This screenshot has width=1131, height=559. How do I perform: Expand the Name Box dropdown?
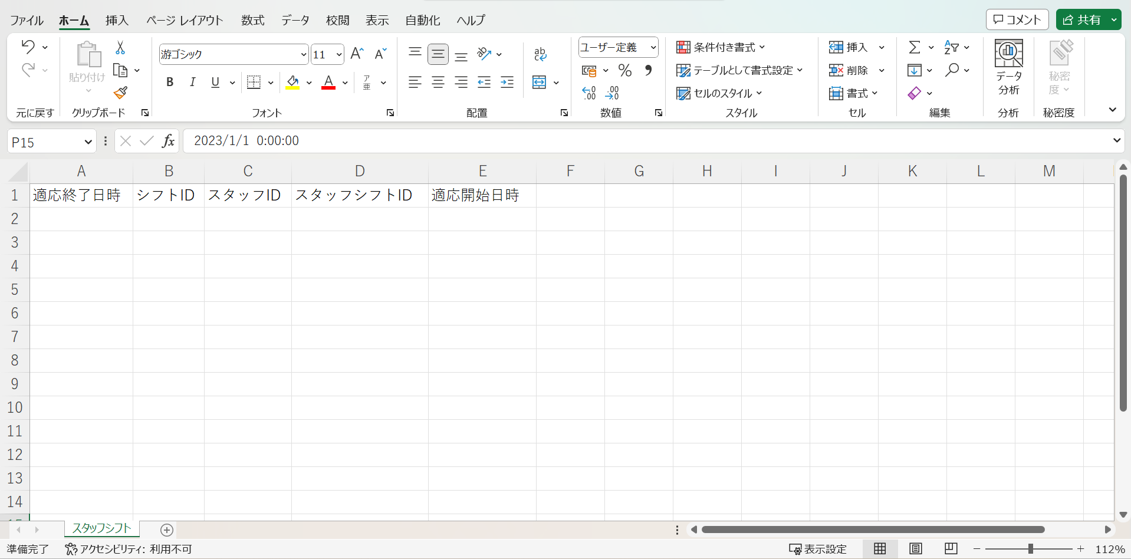click(88, 142)
